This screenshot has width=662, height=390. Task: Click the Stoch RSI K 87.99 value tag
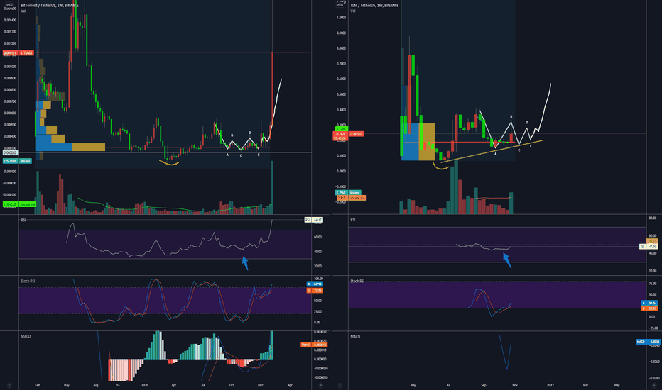(315, 284)
